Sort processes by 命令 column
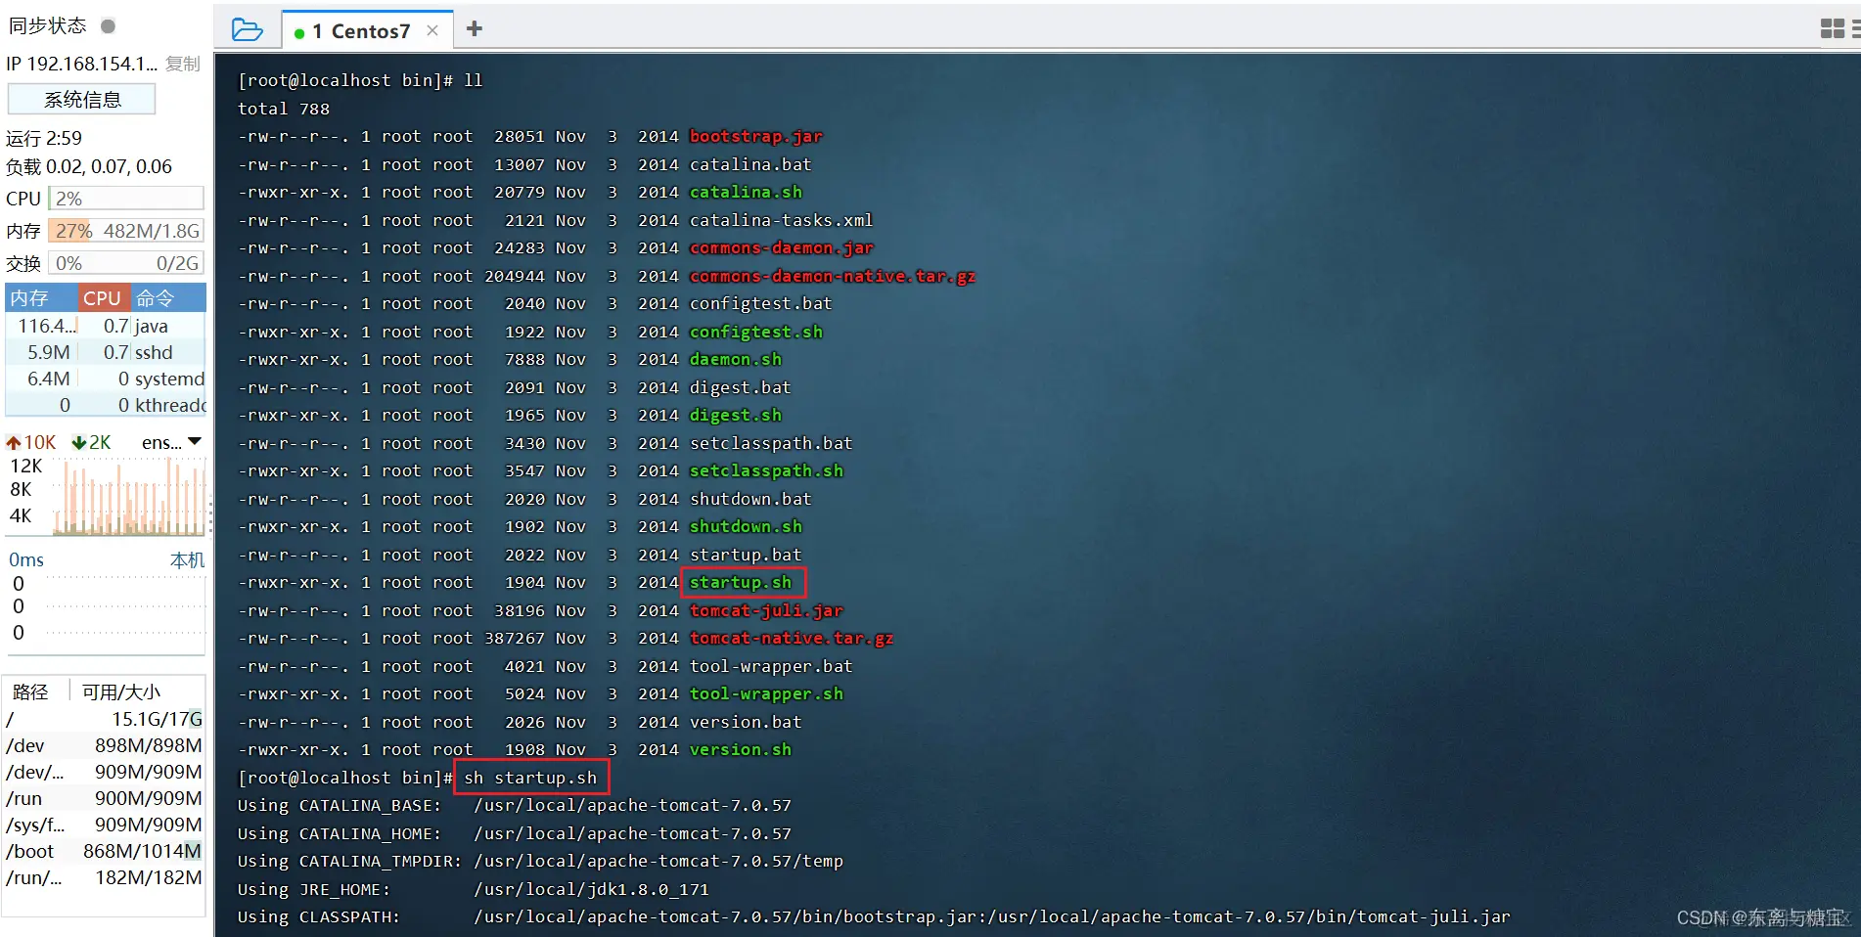The width and height of the screenshot is (1861, 937). (166, 297)
